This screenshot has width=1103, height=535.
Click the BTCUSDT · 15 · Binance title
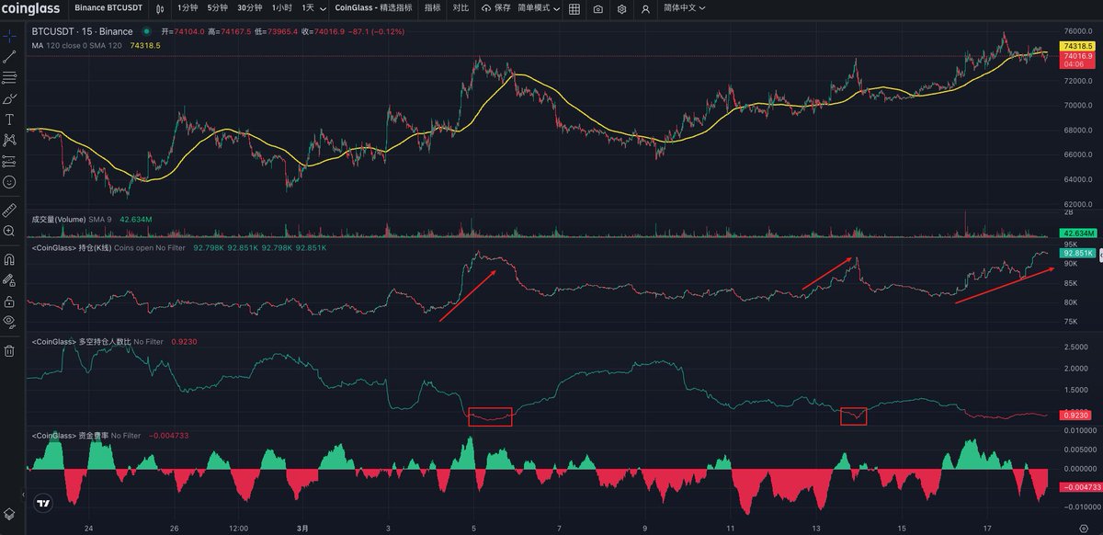[83, 31]
